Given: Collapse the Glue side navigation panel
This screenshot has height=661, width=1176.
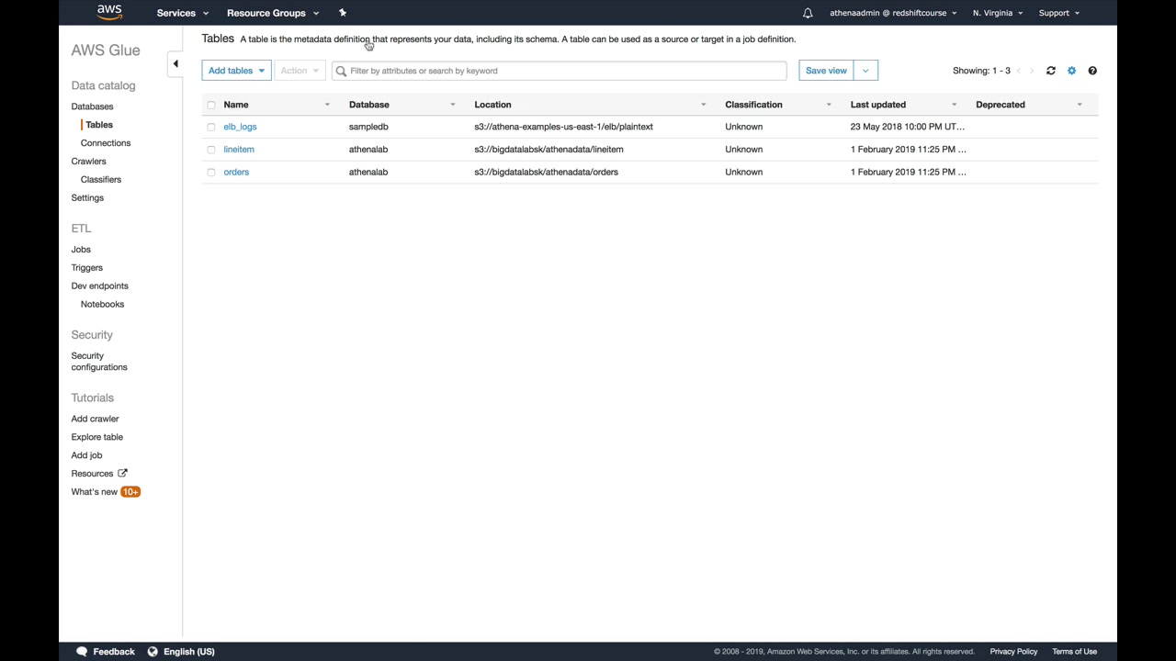Looking at the screenshot, I should point(175,63).
